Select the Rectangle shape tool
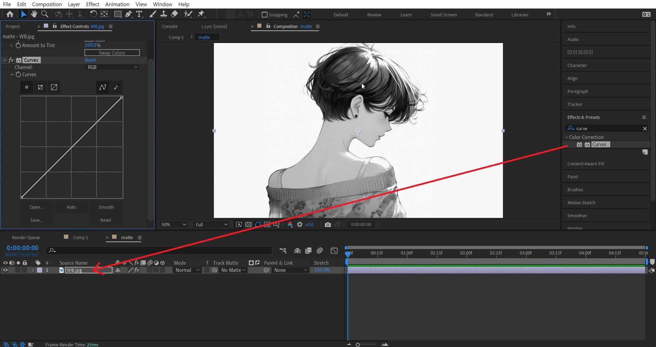656x347 pixels. [118, 14]
